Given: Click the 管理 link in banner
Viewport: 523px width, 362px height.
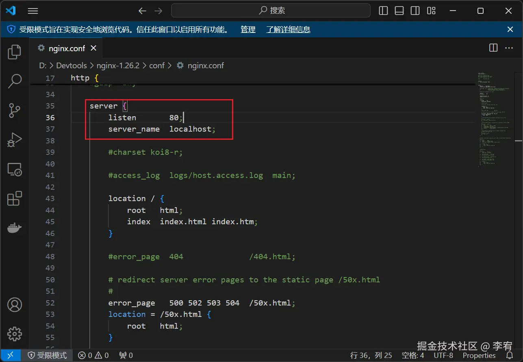Looking at the screenshot, I should [248, 29].
